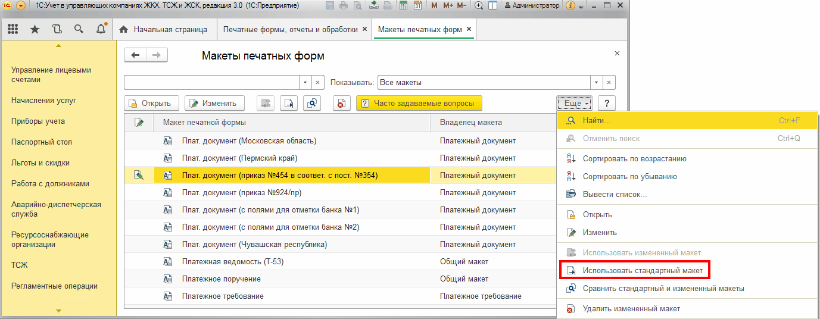Image resolution: width=820 pixels, height=319 pixels.
Task: Go forward with the right arrow button
Action: coord(157,55)
